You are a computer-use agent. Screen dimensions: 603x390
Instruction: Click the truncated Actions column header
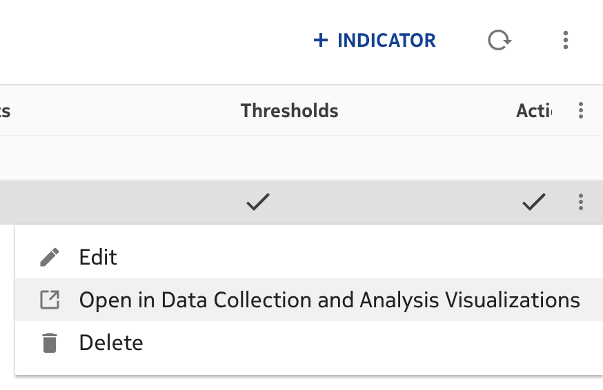coord(533,110)
